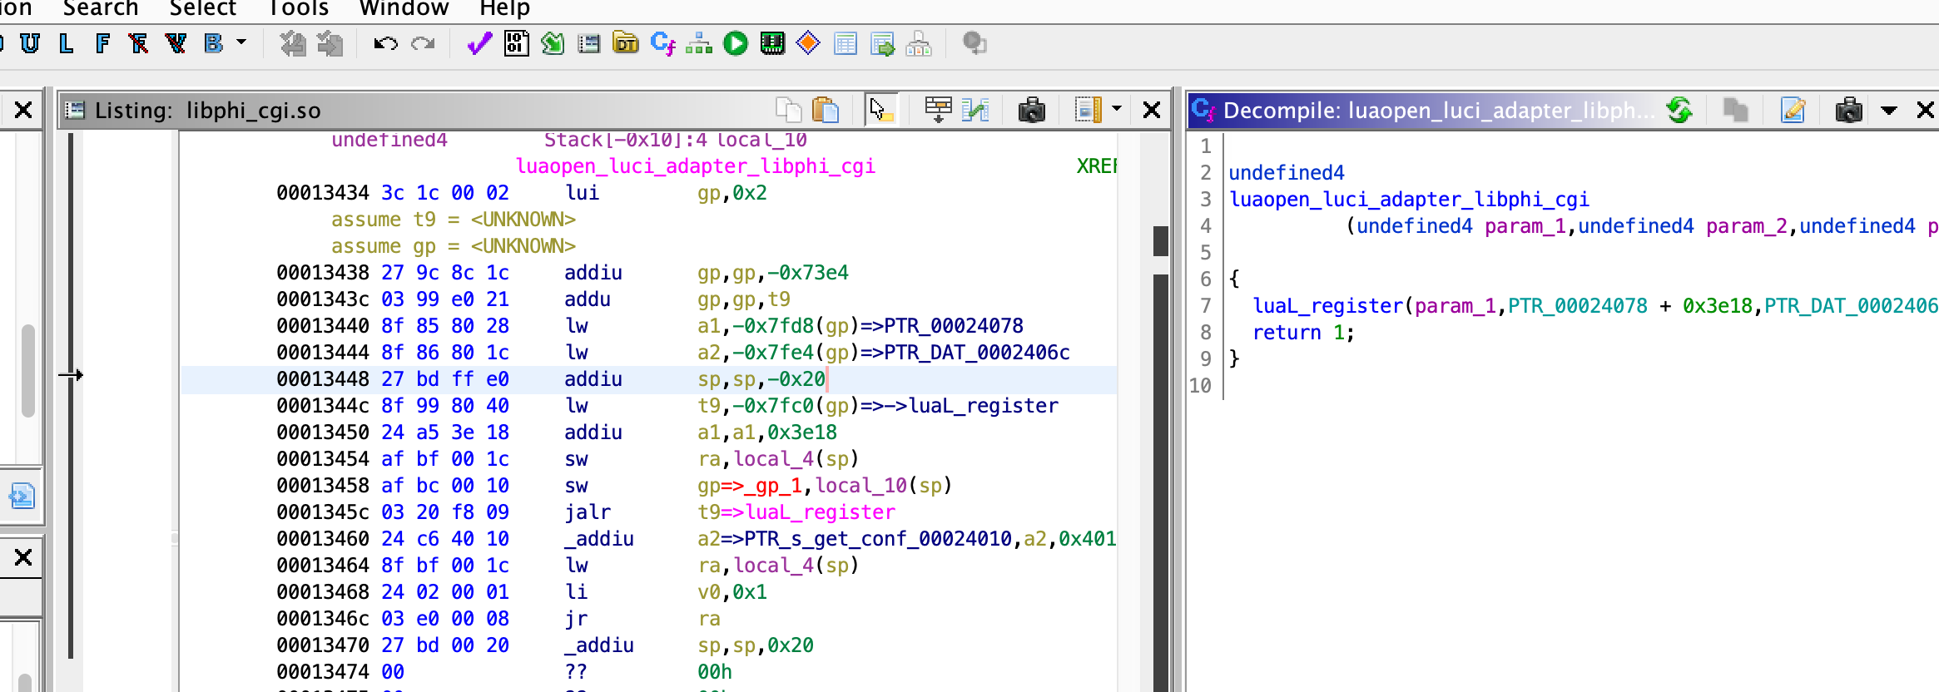This screenshot has width=1939, height=692.
Task: Click address 00013434 in the Listing
Action: (323, 193)
